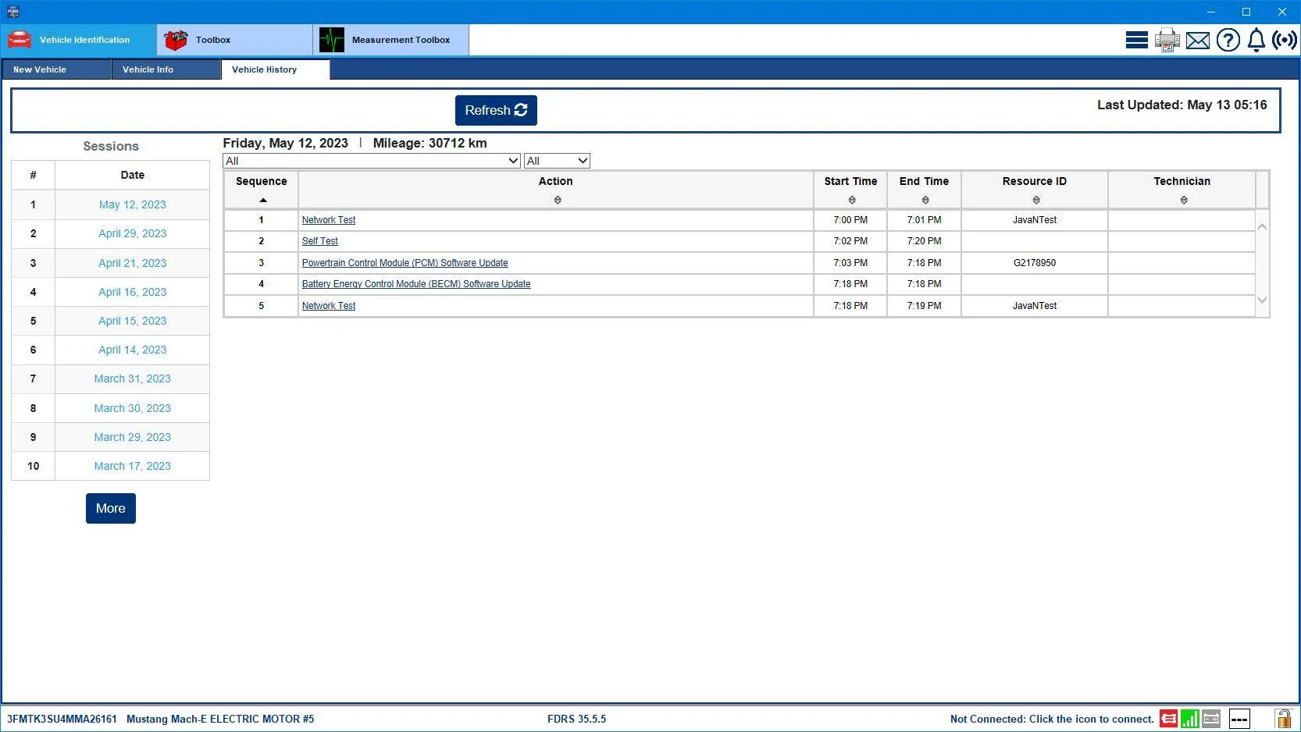The height and width of the screenshot is (732, 1301).
Task: Select the May 12, 2023 session
Action: [x=133, y=204]
